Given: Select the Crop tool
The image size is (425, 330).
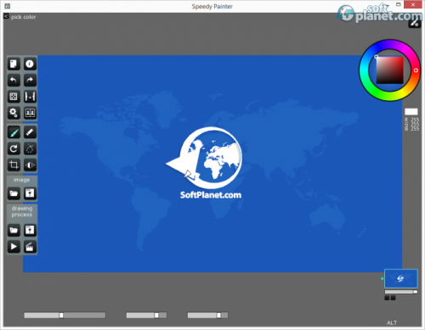Looking at the screenshot, I should pos(14,165).
